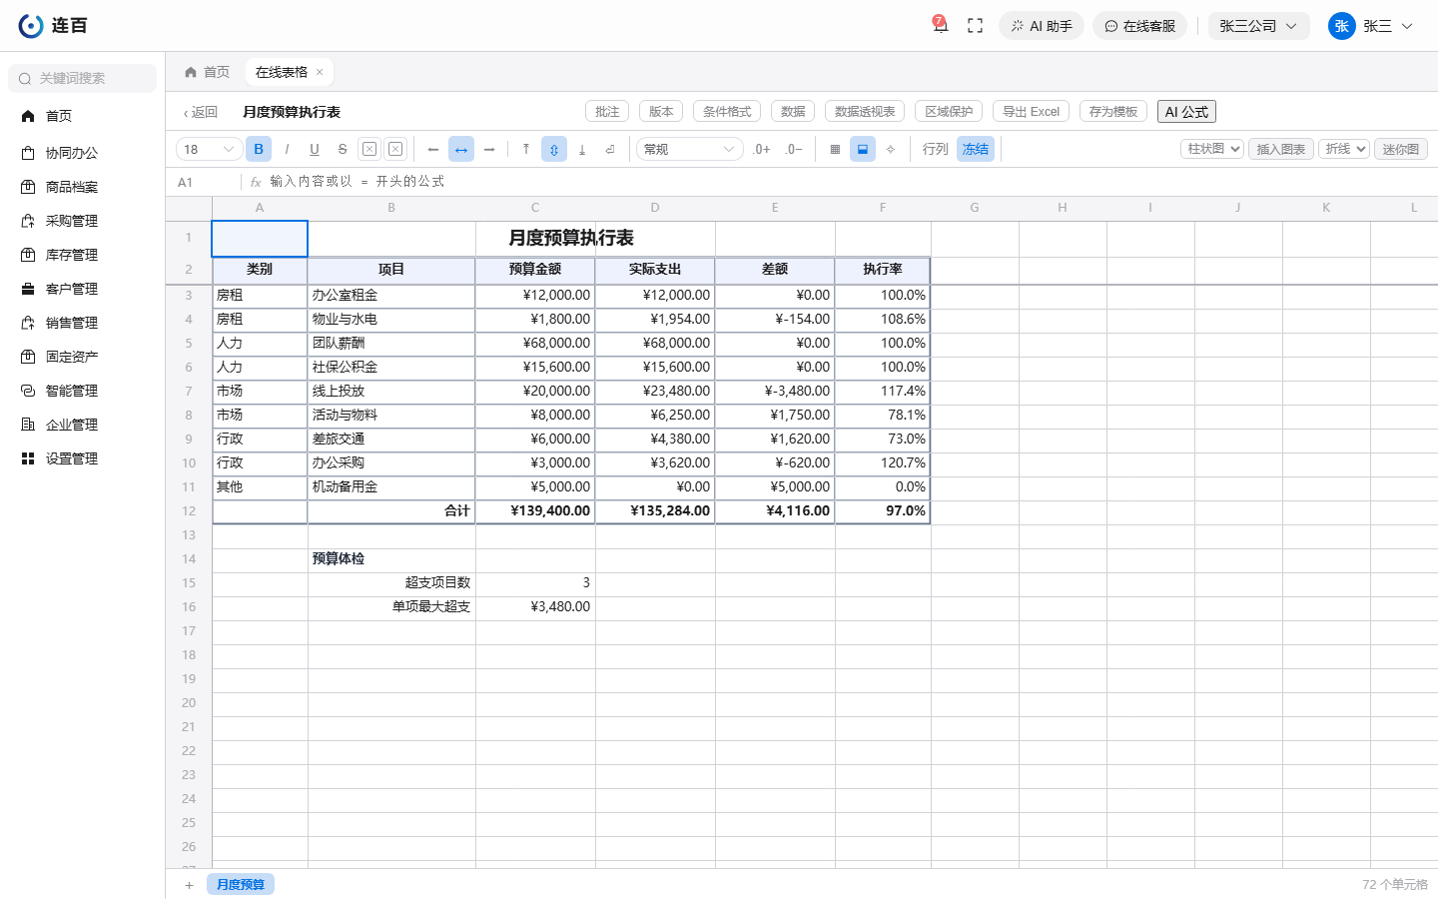Expand the 张三公司 company switcher
This screenshot has height=899, width=1438.
click(1258, 26)
